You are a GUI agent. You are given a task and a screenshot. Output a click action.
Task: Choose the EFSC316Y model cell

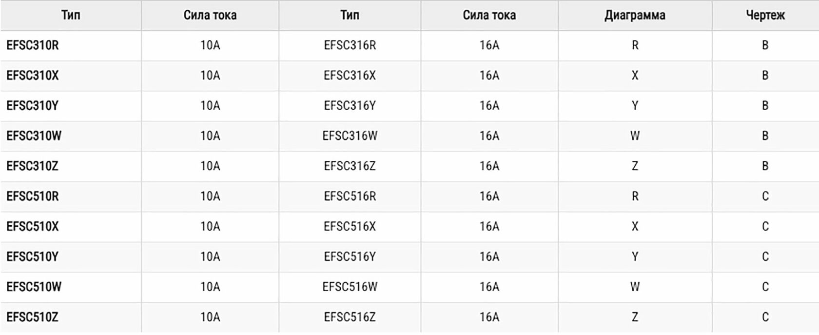pos(350,106)
